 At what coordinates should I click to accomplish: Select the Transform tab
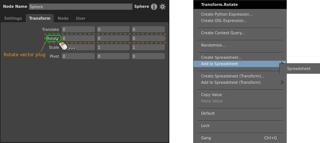tap(40, 18)
